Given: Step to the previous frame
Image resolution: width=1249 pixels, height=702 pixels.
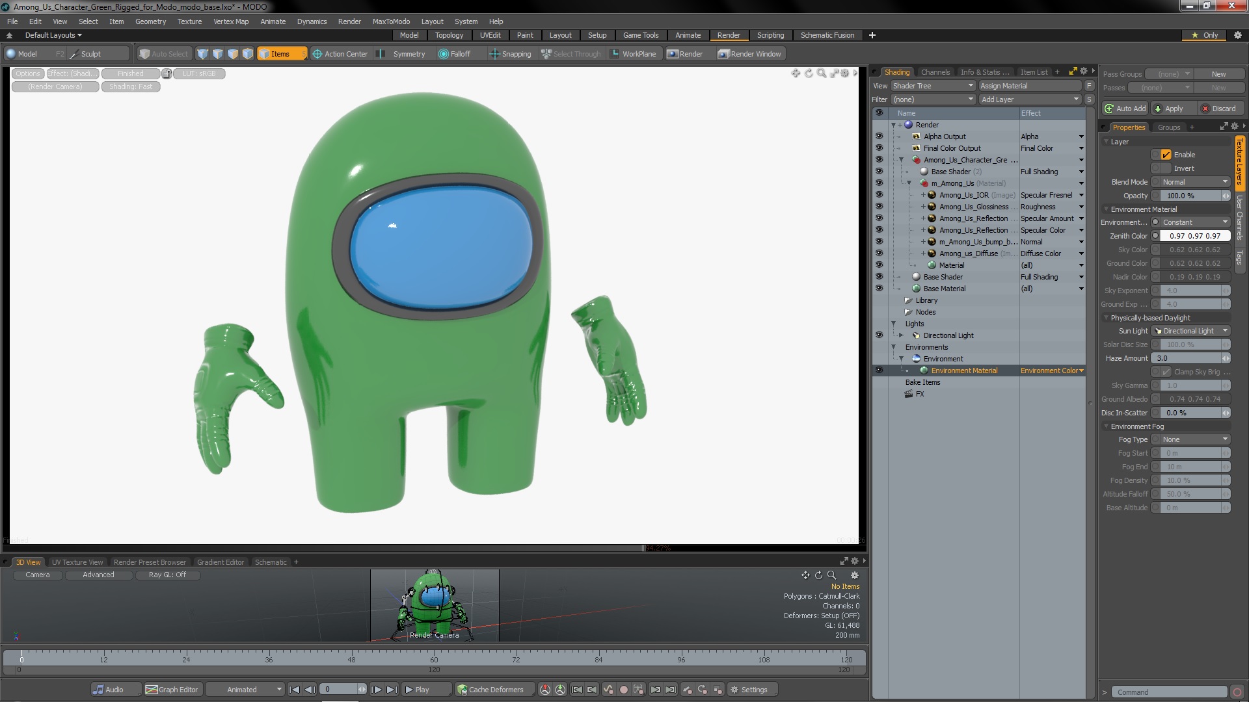Looking at the screenshot, I should (x=310, y=690).
